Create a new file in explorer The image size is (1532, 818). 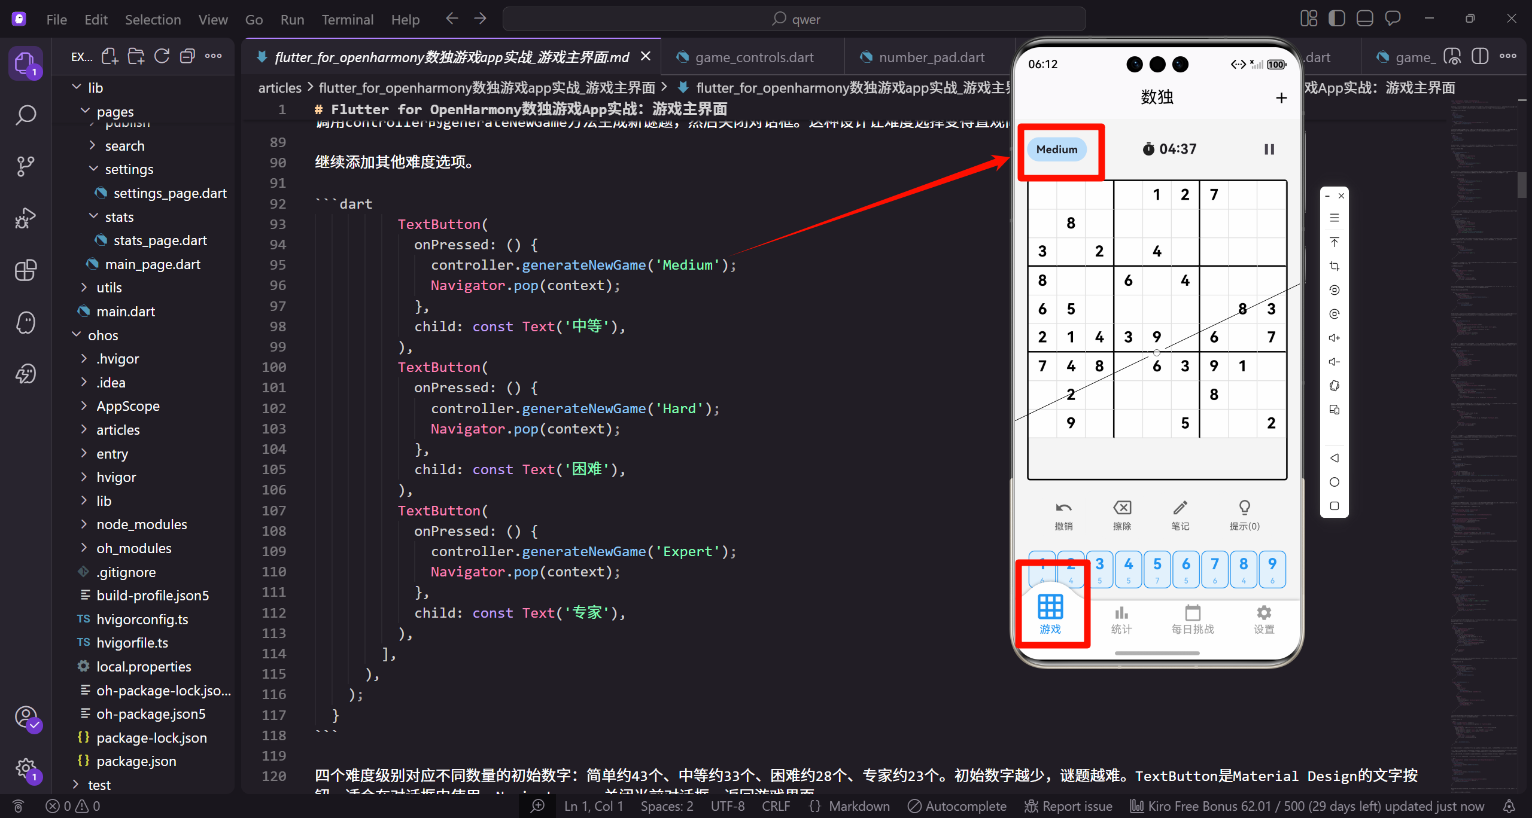point(110,57)
